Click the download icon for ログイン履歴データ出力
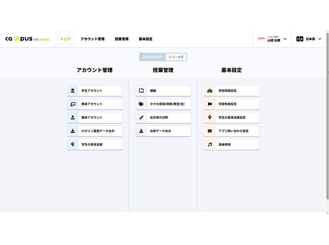Viewport: 329px width, 245px height. 72,131
